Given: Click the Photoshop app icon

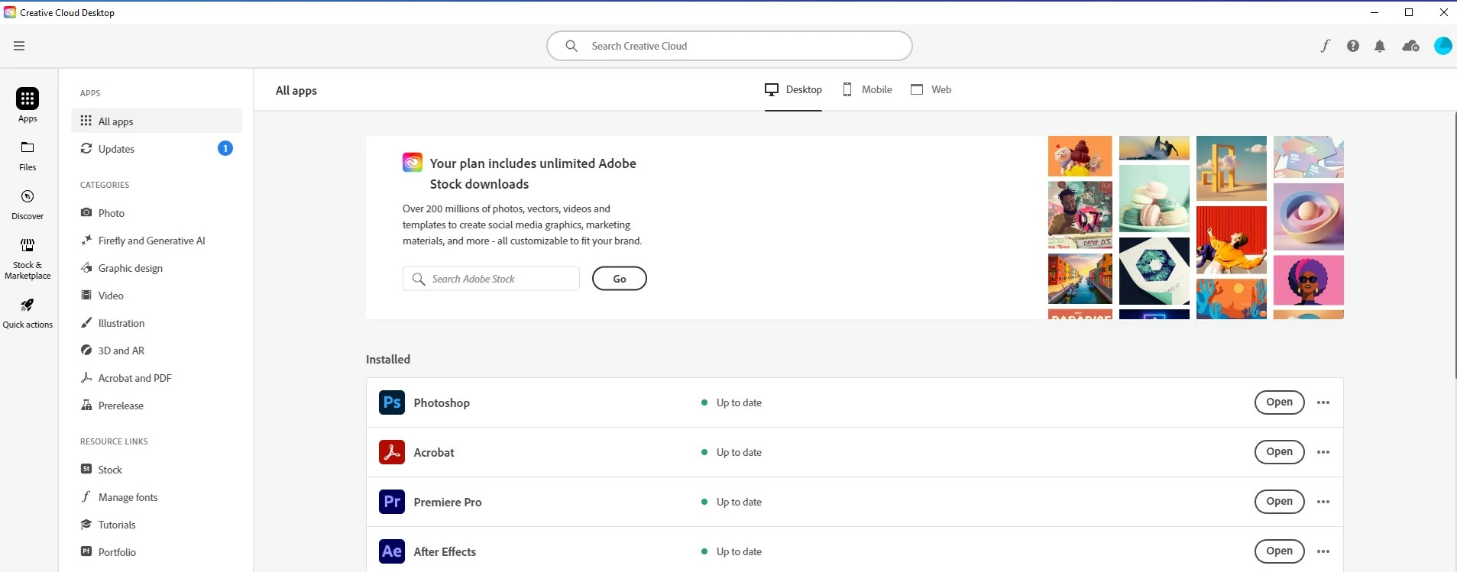Looking at the screenshot, I should 392,402.
